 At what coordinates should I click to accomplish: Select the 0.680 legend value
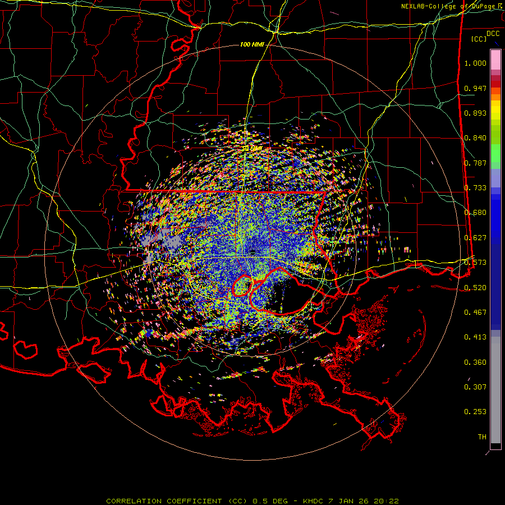[475, 213]
